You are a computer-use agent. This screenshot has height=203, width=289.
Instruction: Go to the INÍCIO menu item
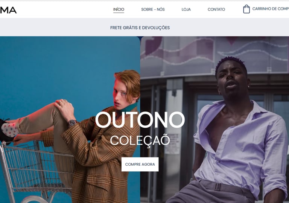pyautogui.click(x=119, y=9)
